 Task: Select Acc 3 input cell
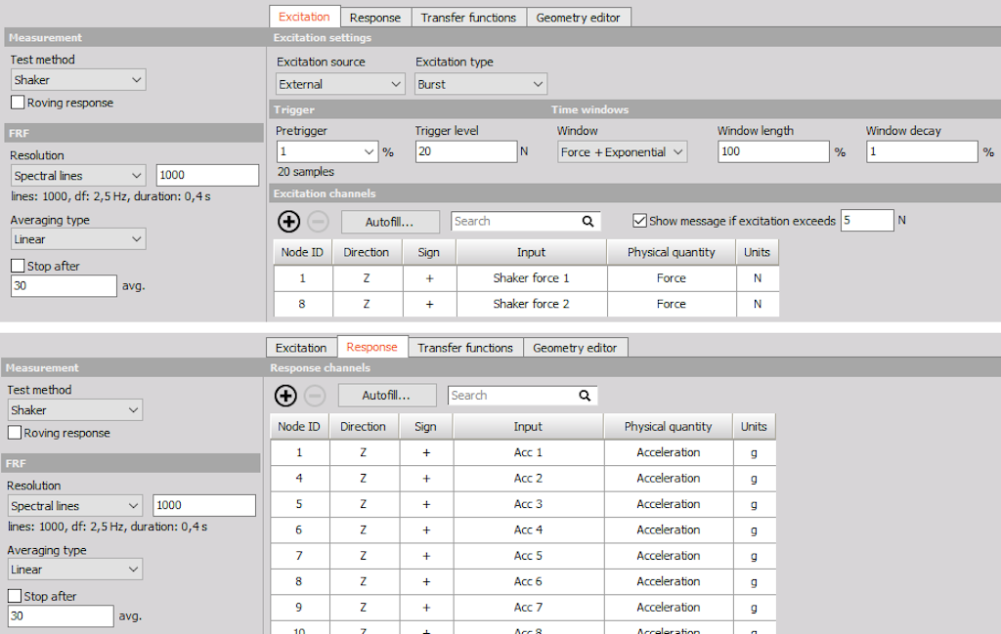pos(528,504)
